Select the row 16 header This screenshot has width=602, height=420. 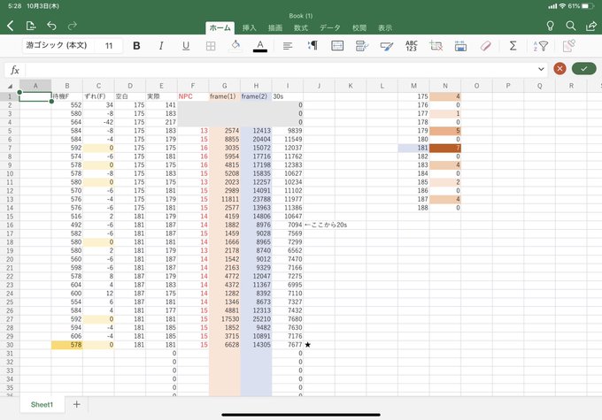click(10, 225)
